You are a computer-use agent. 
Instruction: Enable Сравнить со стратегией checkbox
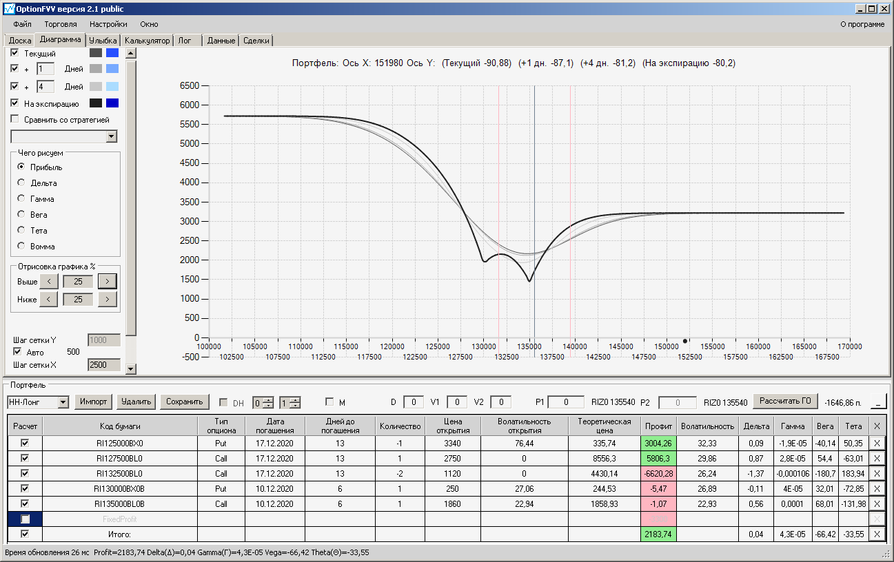point(15,120)
